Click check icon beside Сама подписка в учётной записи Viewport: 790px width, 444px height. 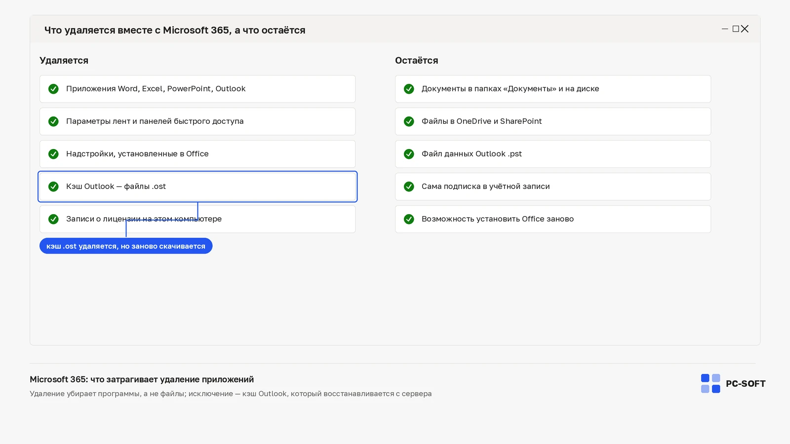[409, 186]
